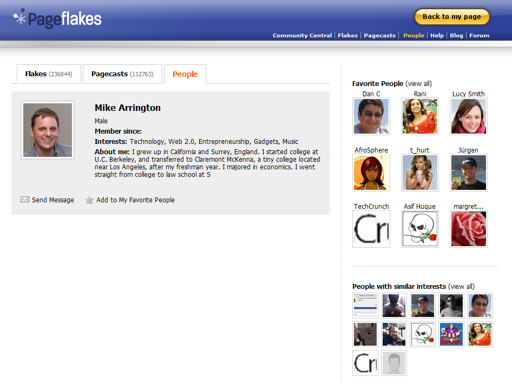This screenshot has width=512, height=383.
Task: Switch to the Flakes (236844) tab
Action: tap(49, 74)
